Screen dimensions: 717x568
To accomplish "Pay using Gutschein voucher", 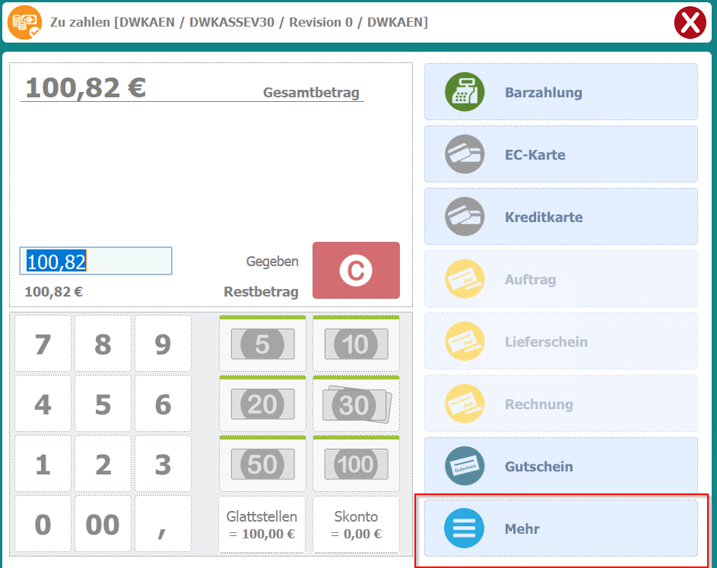I will (560, 466).
